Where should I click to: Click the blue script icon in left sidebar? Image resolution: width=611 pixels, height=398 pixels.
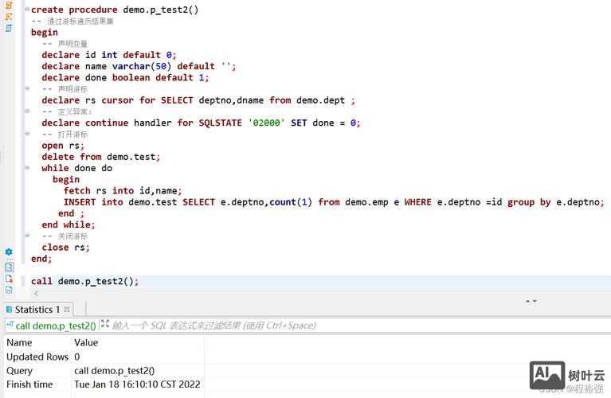pos(9,28)
